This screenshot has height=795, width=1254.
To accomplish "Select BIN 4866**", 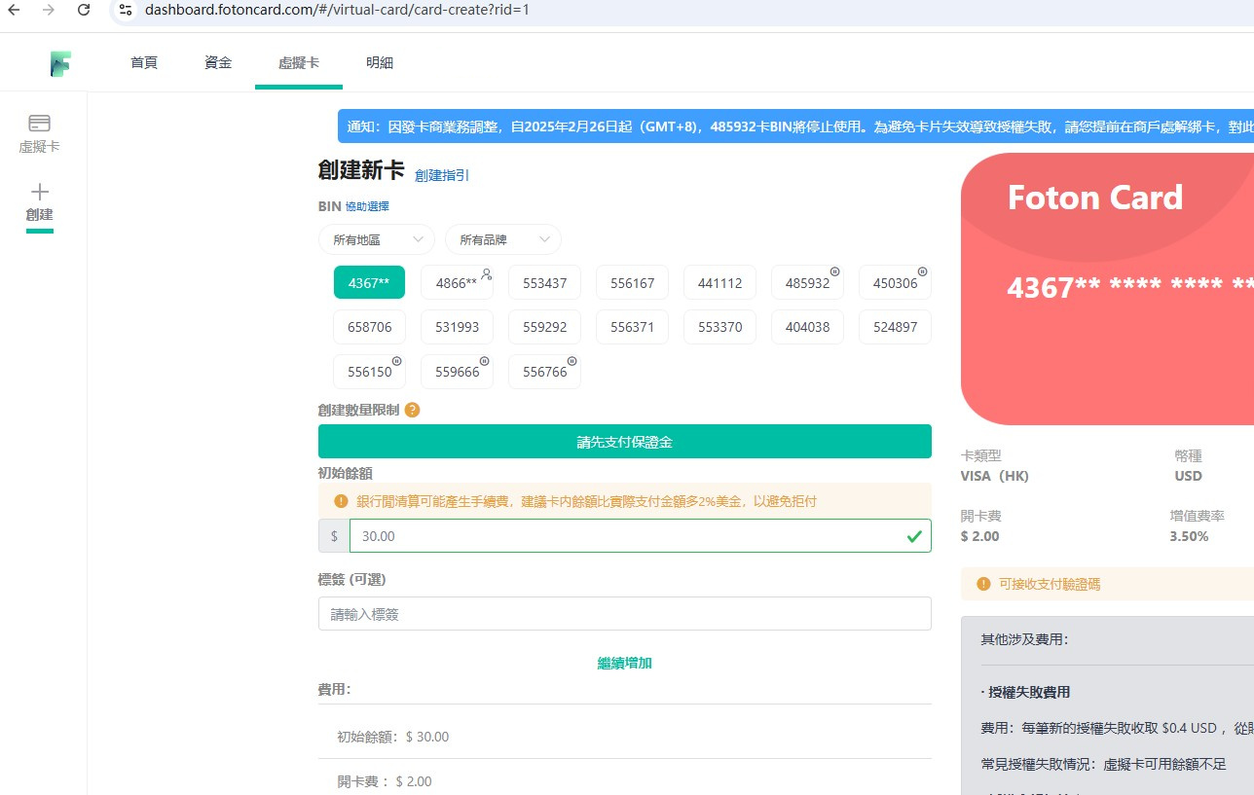I will coord(457,282).
